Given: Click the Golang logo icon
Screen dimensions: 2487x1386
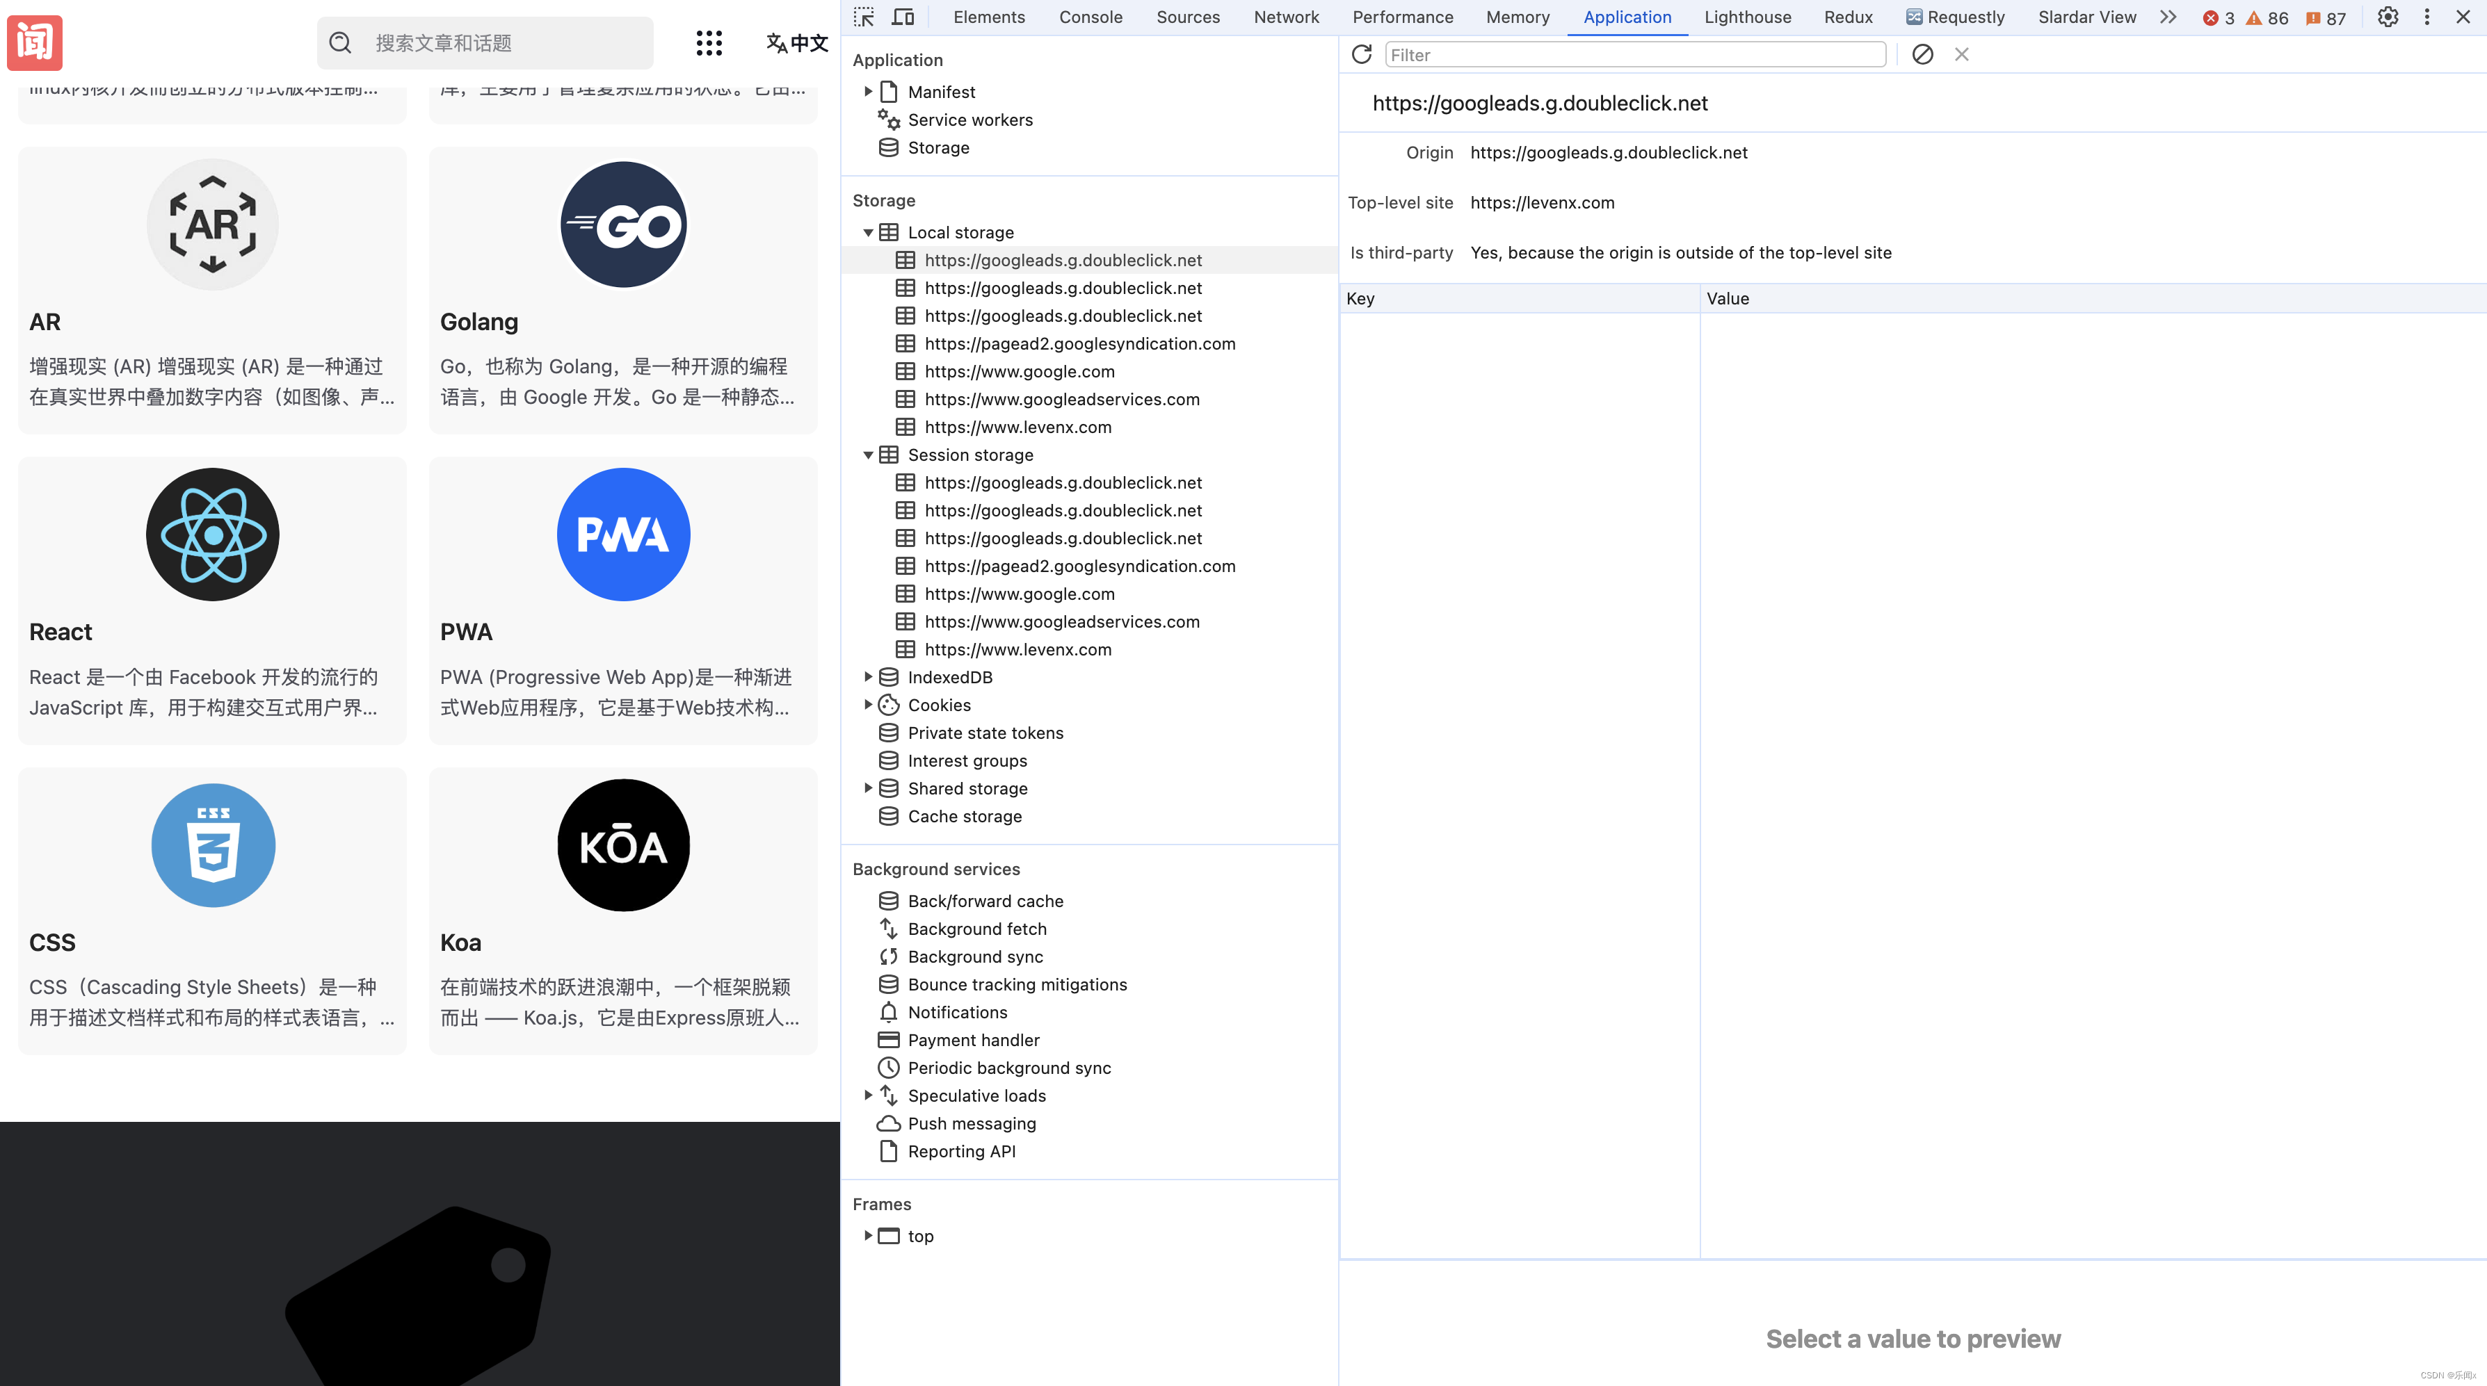Looking at the screenshot, I should (x=624, y=224).
